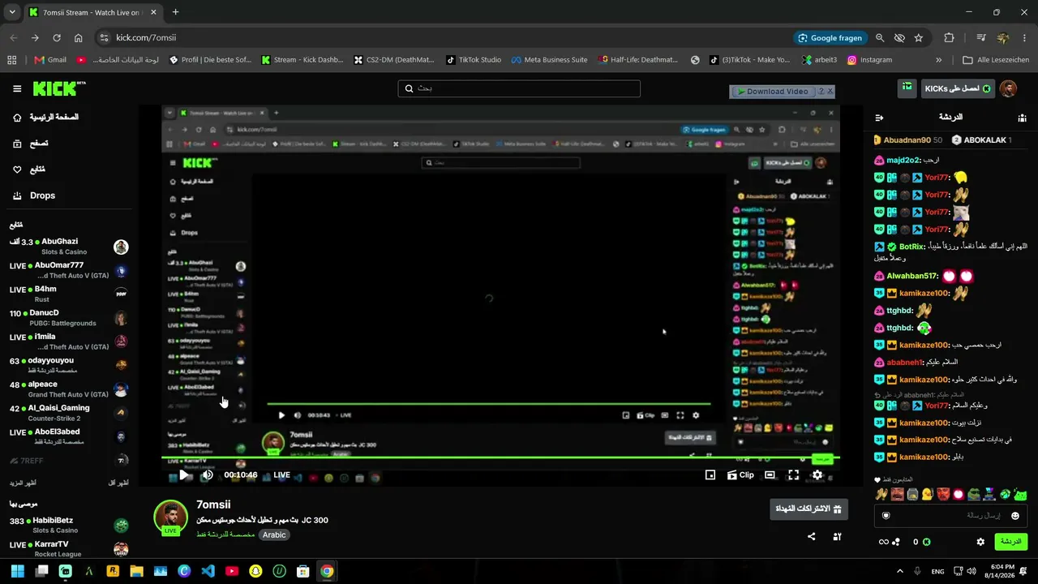Toggle play/pause on the stream player
Viewport: 1038px width, 584px height.
coord(185,475)
